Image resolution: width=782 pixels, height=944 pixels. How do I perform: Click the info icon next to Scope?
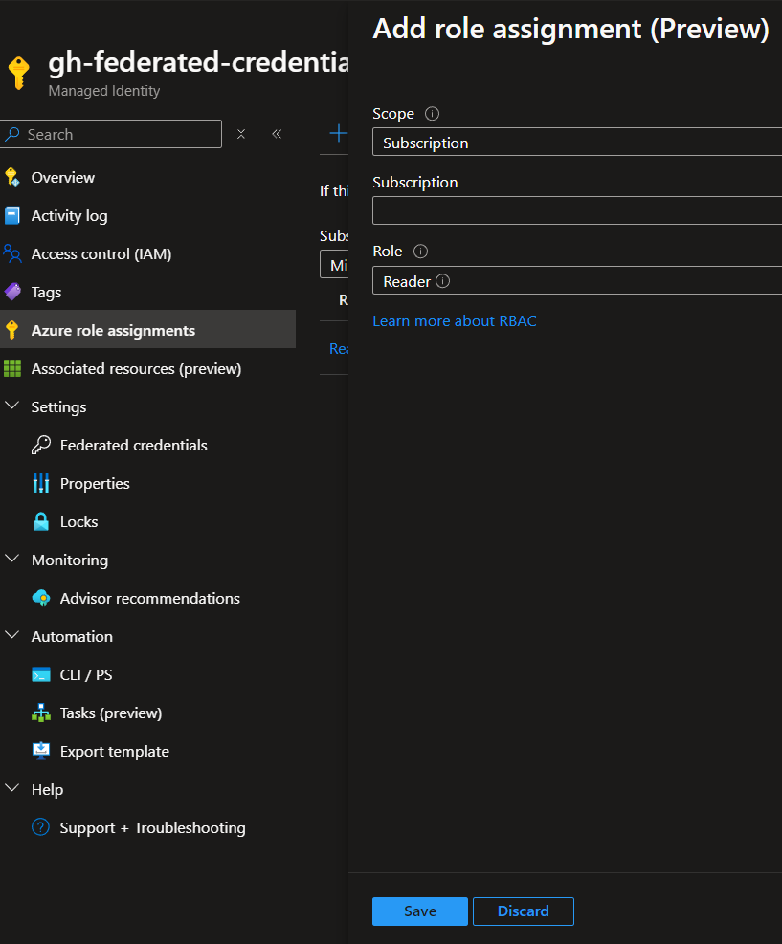pos(431,113)
